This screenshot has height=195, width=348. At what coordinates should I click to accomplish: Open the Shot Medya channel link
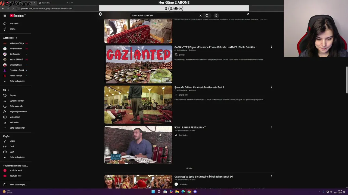[x=183, y=135]
